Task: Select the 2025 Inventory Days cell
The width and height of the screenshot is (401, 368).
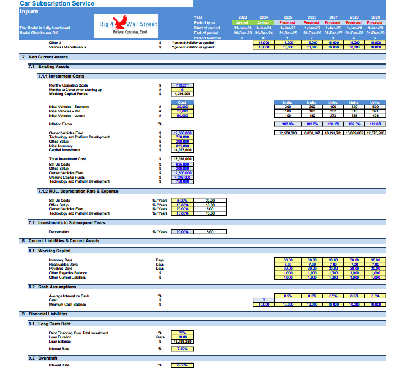Action: 288,260
